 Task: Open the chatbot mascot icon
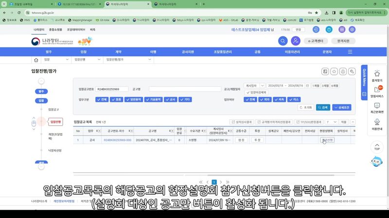point(376,162)
